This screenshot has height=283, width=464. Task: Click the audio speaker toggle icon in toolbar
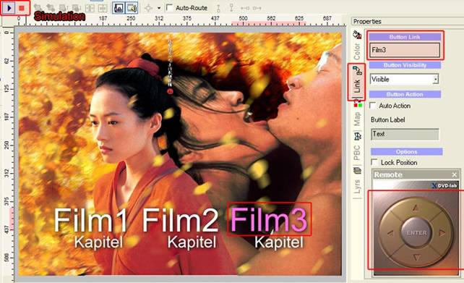(x=132, y=8)
